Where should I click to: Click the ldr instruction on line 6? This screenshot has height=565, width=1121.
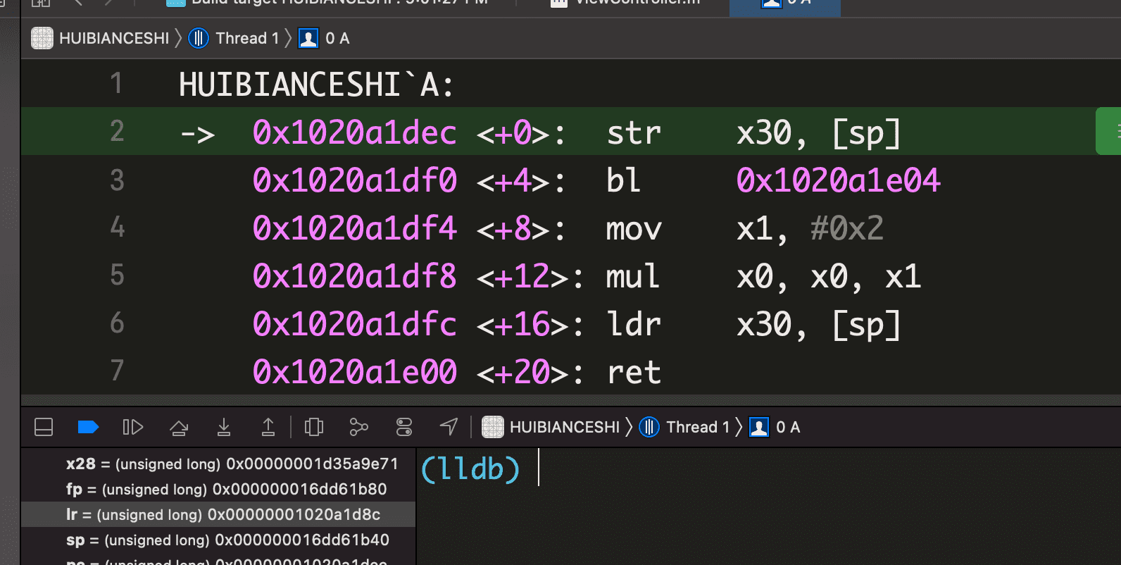tap(634, 324)
